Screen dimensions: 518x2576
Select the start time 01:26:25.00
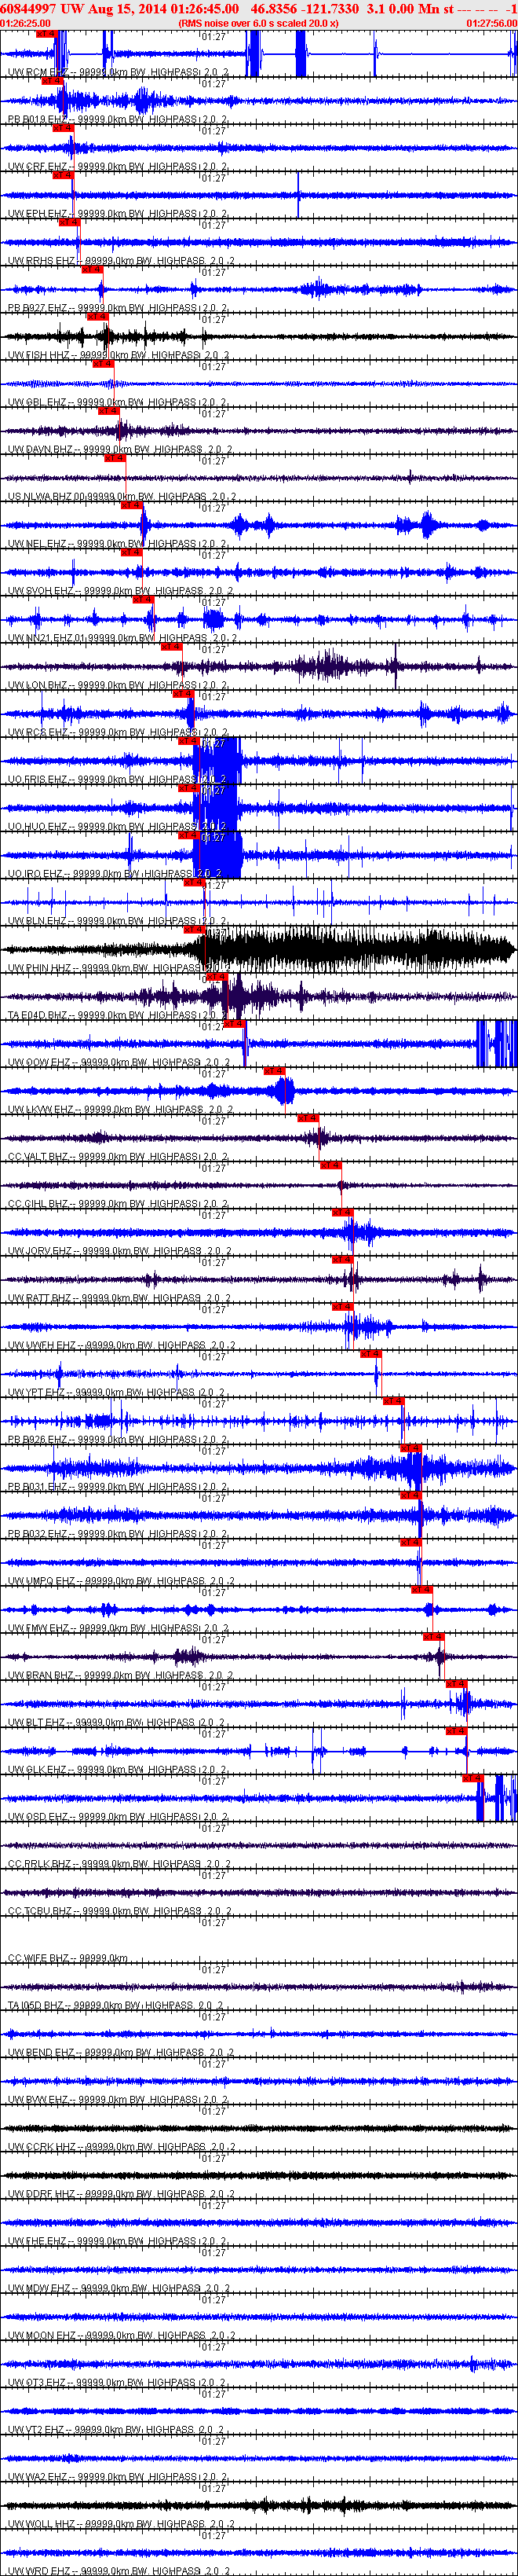[25, 23]
